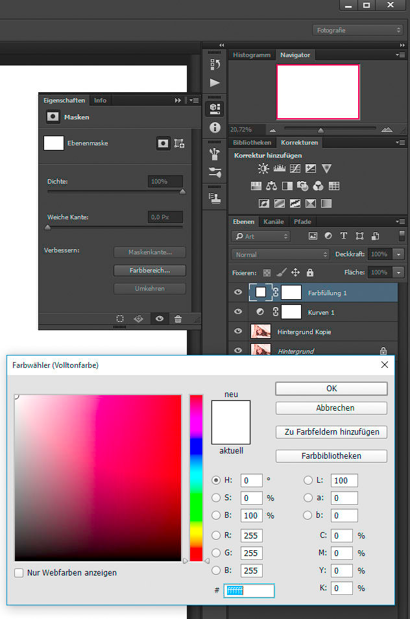Open the Brush presets icon in dock
The height and width of the screenshot is (619, 410).
coord(215,154)
